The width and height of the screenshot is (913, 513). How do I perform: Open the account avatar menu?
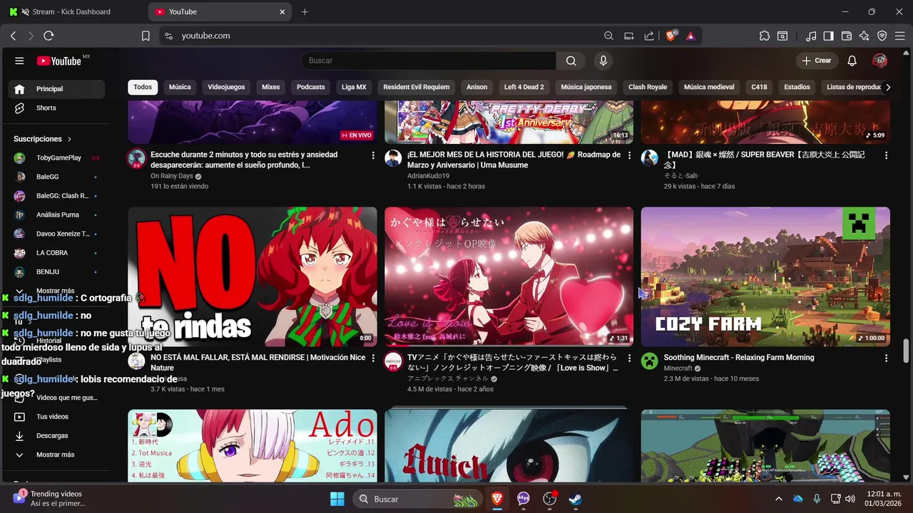879,61
